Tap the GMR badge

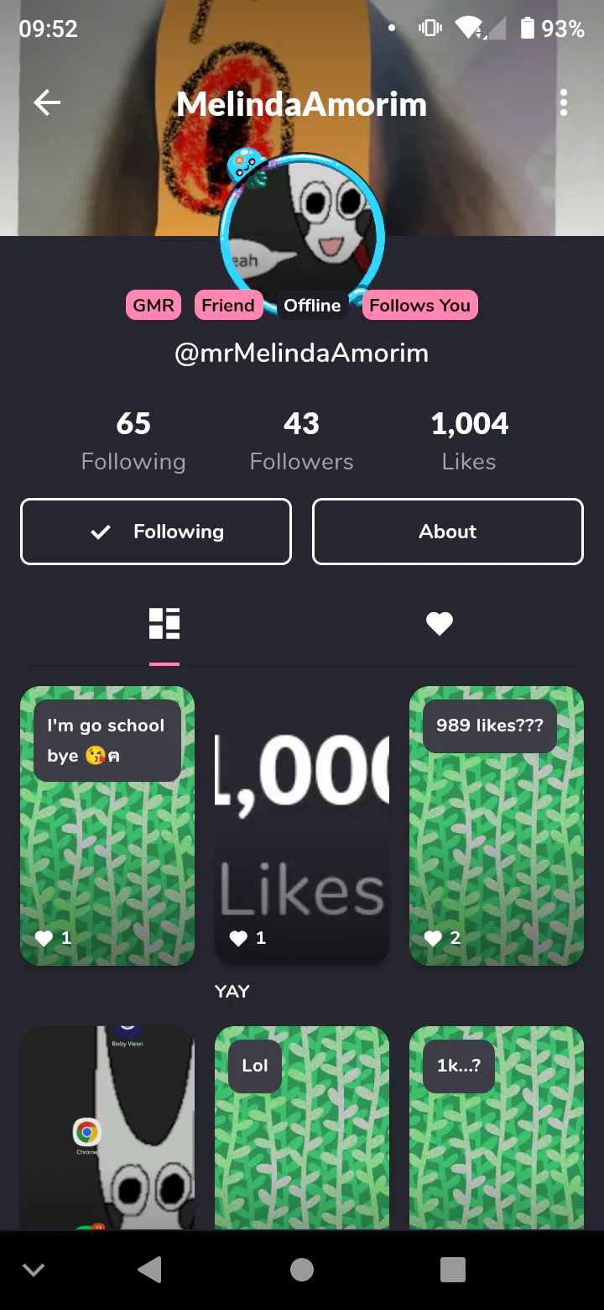pos(154,305)
